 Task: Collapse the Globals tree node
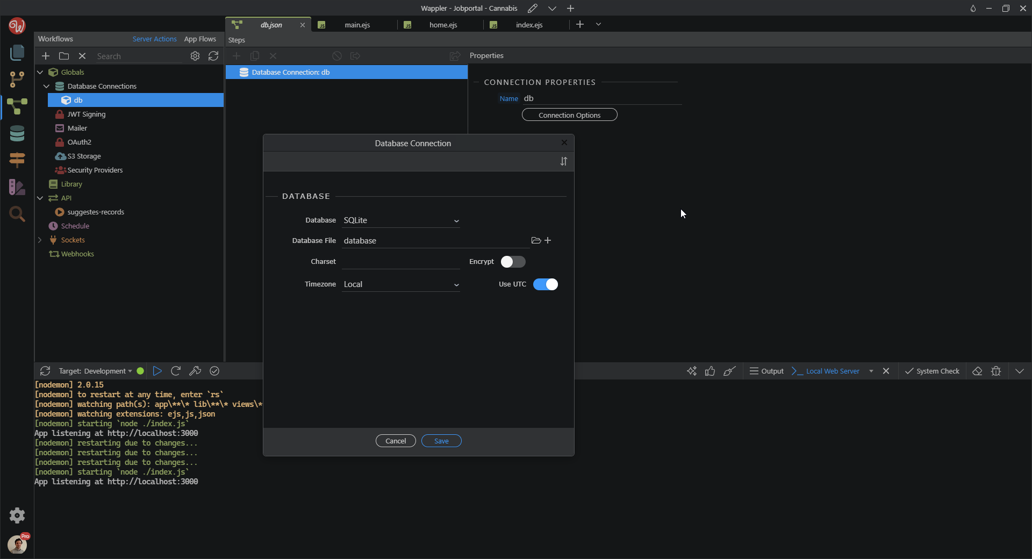40,72
